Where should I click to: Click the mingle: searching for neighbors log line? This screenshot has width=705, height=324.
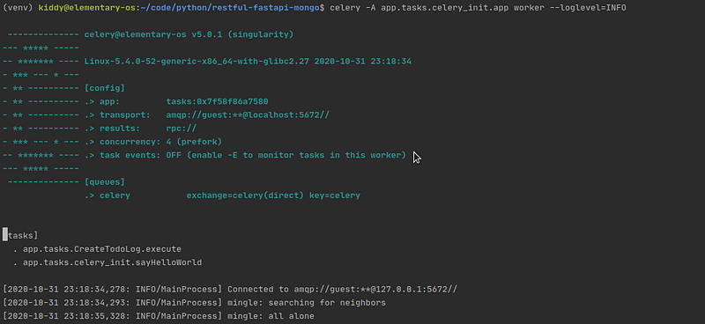pos(194,303)
